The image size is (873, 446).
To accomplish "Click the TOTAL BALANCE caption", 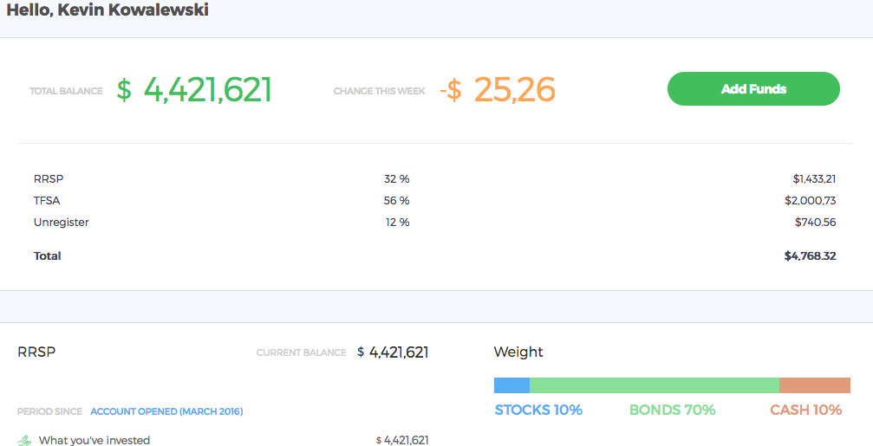I will (x=66, y=91).
